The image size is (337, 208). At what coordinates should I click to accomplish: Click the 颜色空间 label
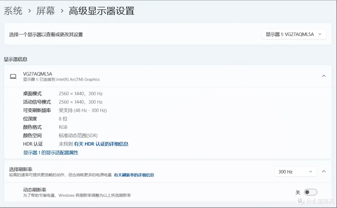32,135
